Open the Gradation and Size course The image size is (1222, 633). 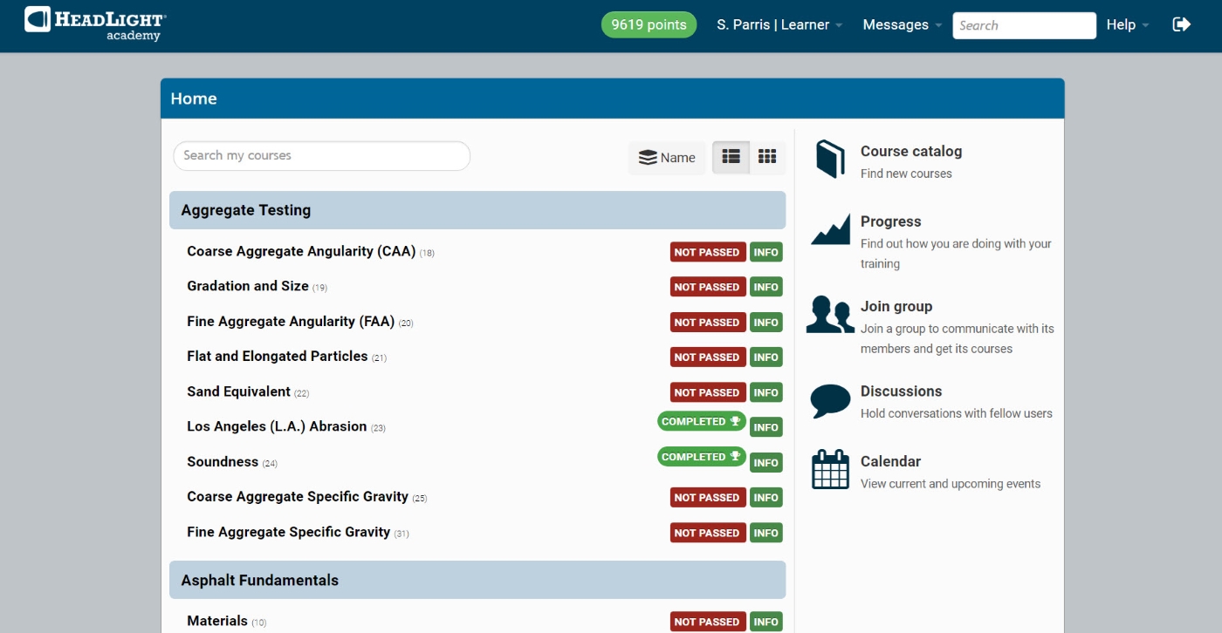(x=248, y=286)
